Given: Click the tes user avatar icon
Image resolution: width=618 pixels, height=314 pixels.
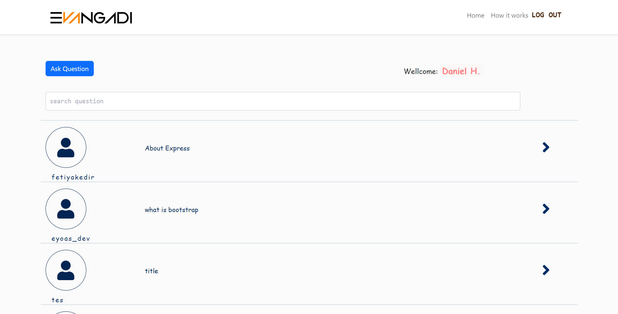Looking at the screenshot, I should (66, 270).
